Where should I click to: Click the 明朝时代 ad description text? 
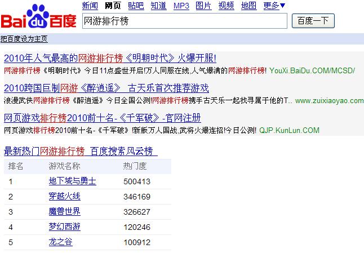[x=135, y=70]
